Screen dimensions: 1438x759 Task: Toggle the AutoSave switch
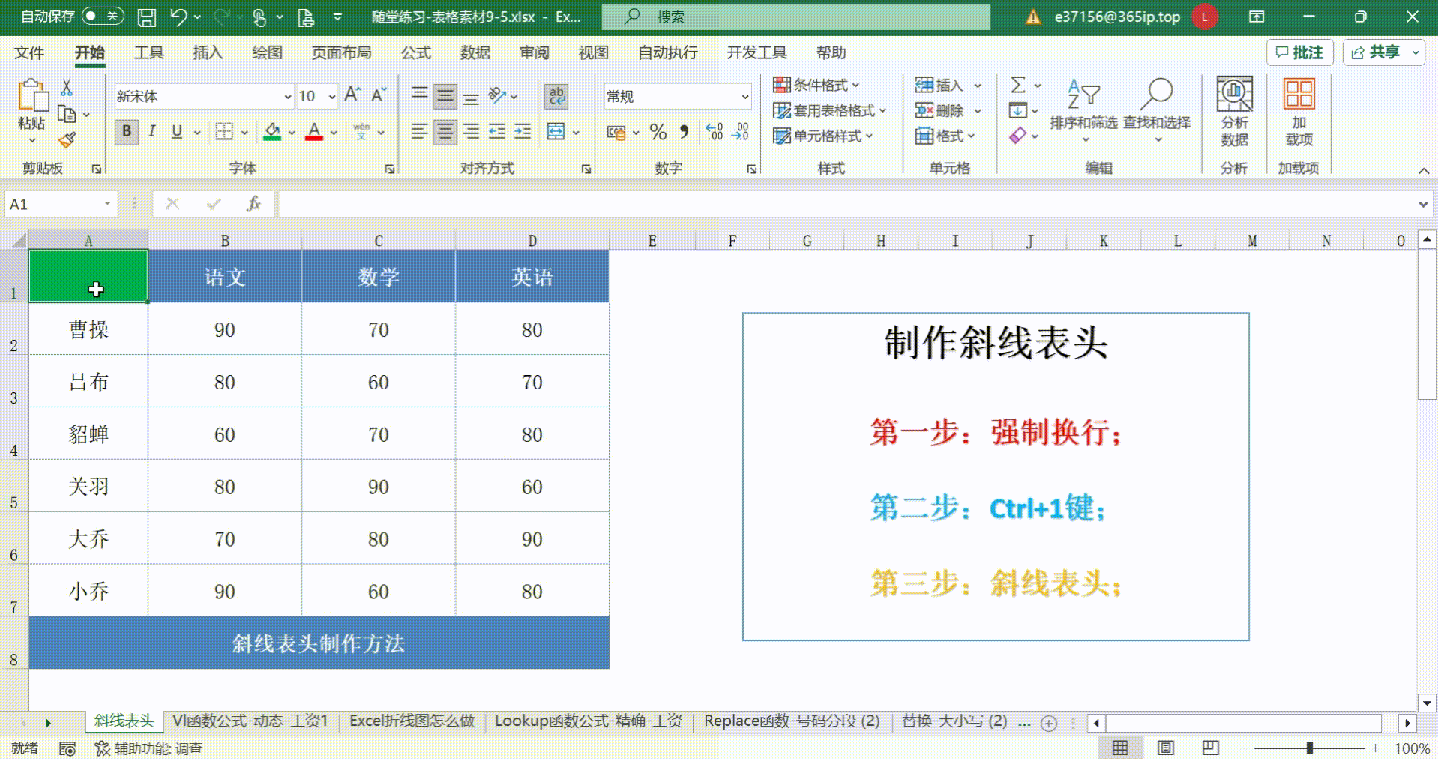click(x=103, y=16)
